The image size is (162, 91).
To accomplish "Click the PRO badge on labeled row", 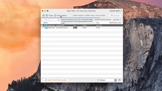I will [75, 25].
